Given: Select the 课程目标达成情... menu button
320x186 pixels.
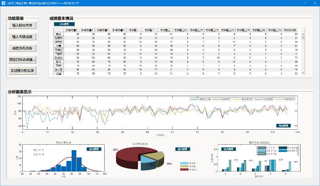Looking at the screenshot, I should pos(22,59).
